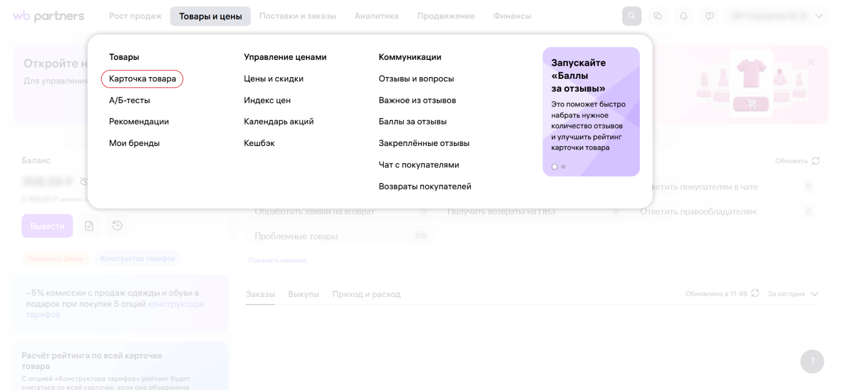Open the Рост продаж menu
Screen dimensions: 841x390
pos(136,16)
